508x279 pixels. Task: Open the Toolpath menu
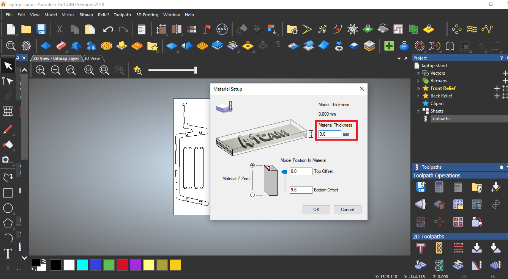tap(122, 15)
